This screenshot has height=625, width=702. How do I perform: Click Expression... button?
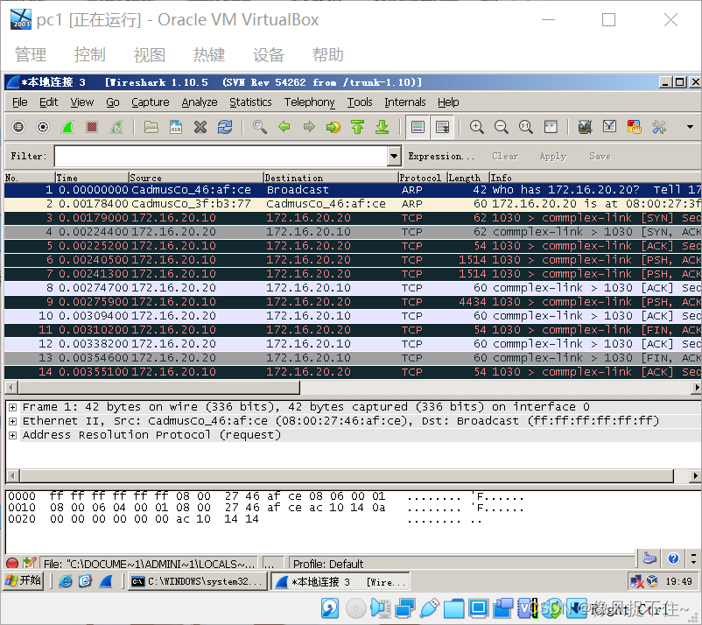pyautogui.click(x=440, y=156)
